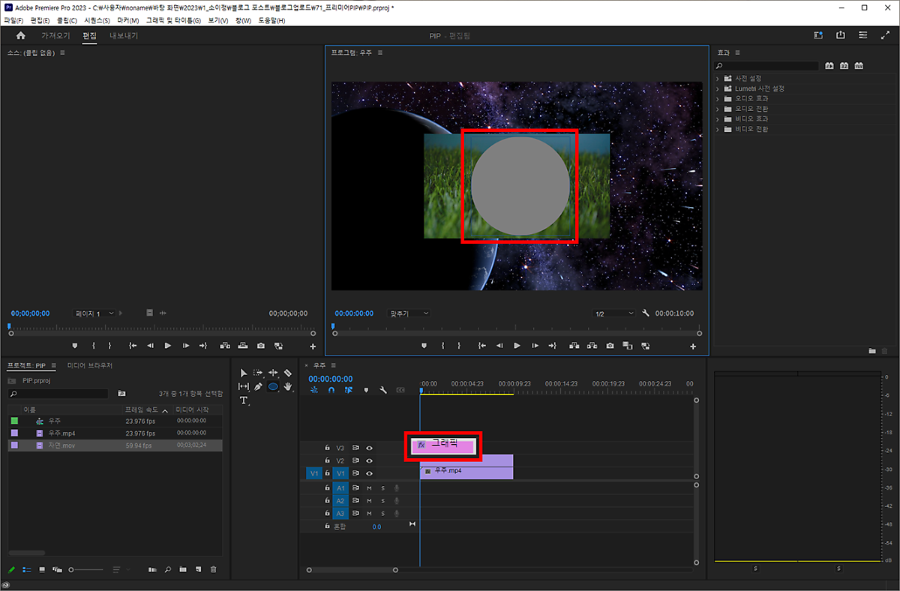Open the 맞추기 zoom level dropdown
The image size is (900, 591).
[409, 313]
